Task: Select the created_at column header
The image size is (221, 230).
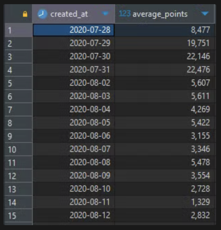Action: [x=74, y=14]
